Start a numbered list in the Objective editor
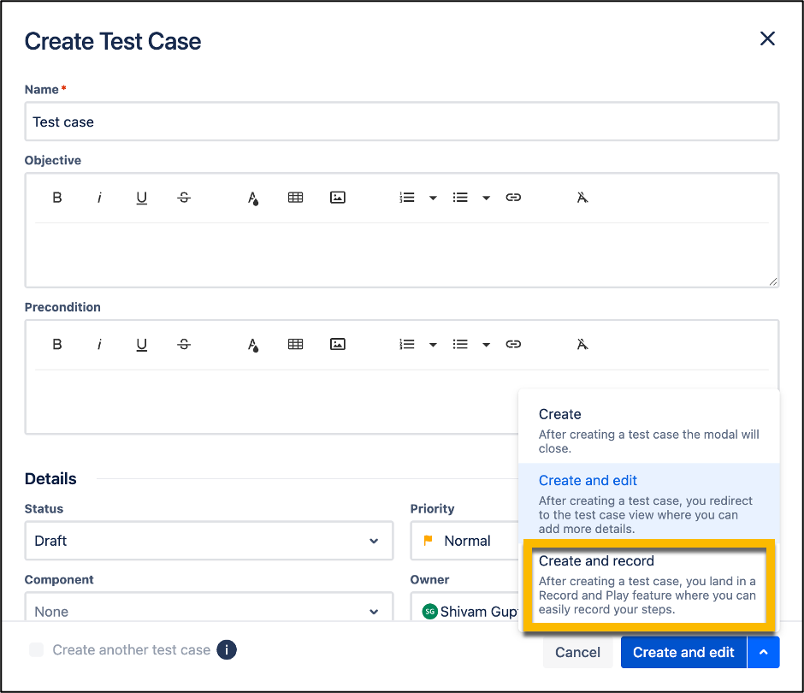 point(405,197)
